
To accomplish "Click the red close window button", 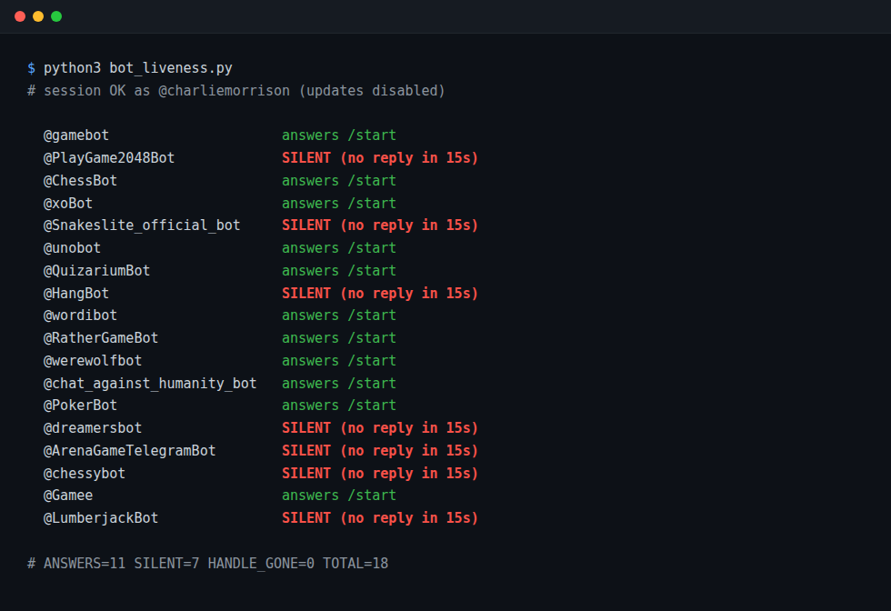I will coord(20,16).
